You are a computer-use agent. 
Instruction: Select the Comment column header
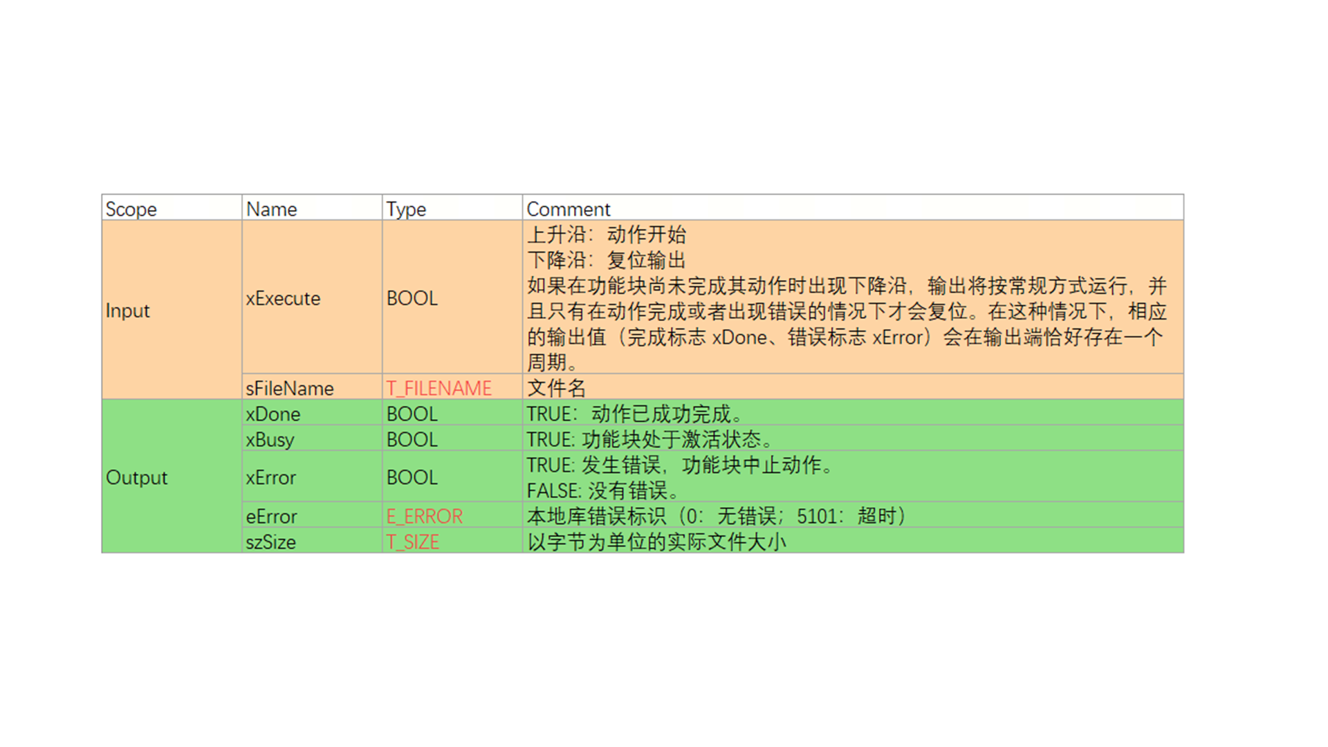coord(568,209)
